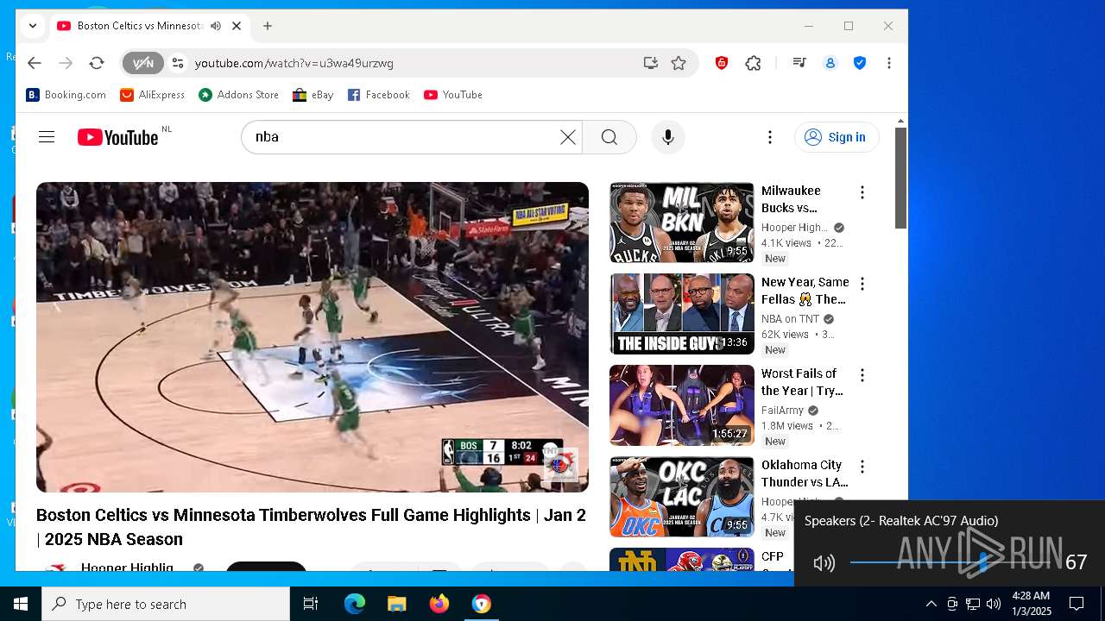The width and height of the screenshot is (1105, 621).
Task: Open the Facebook bookmark
Action: point(379,95)
